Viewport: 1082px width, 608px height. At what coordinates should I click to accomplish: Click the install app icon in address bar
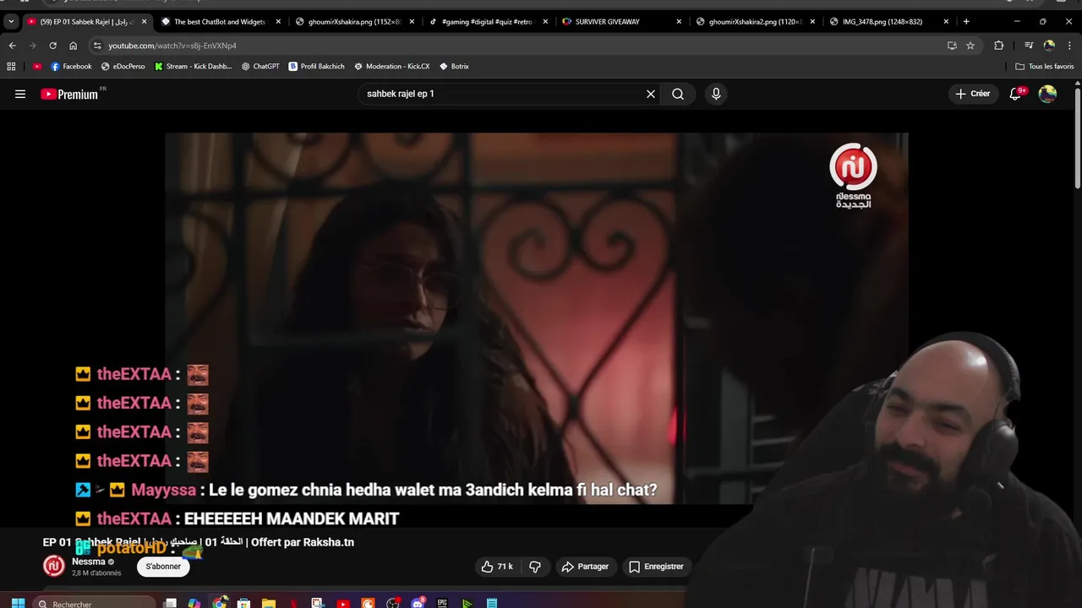952,46
